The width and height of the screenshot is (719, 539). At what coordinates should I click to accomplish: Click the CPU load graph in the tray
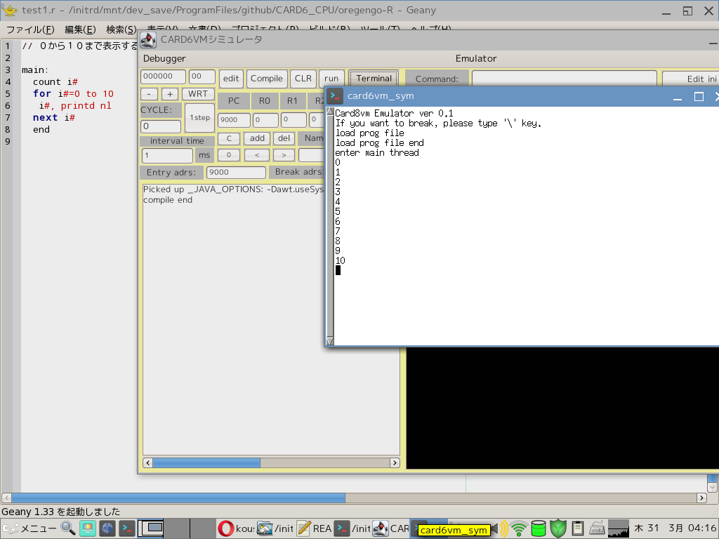coord(618,528)
